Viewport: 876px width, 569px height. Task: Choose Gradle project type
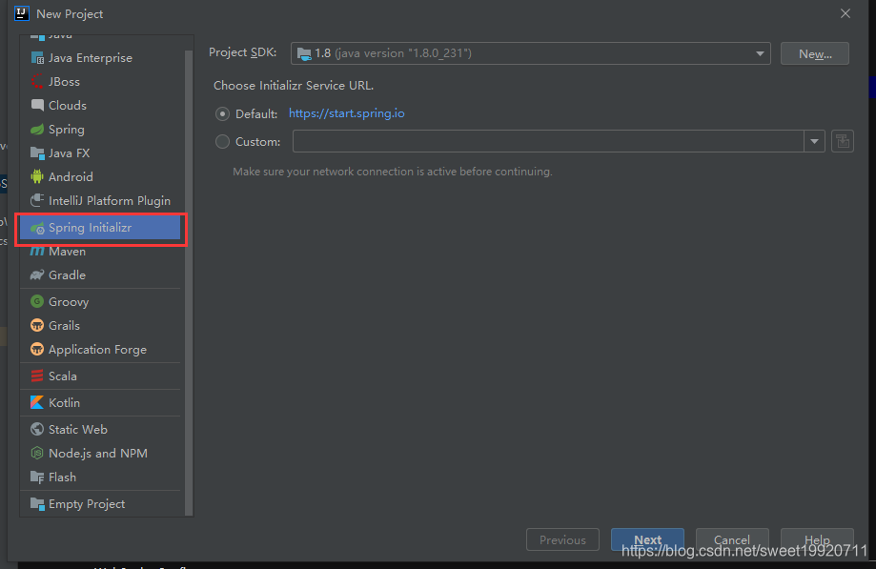100,275
